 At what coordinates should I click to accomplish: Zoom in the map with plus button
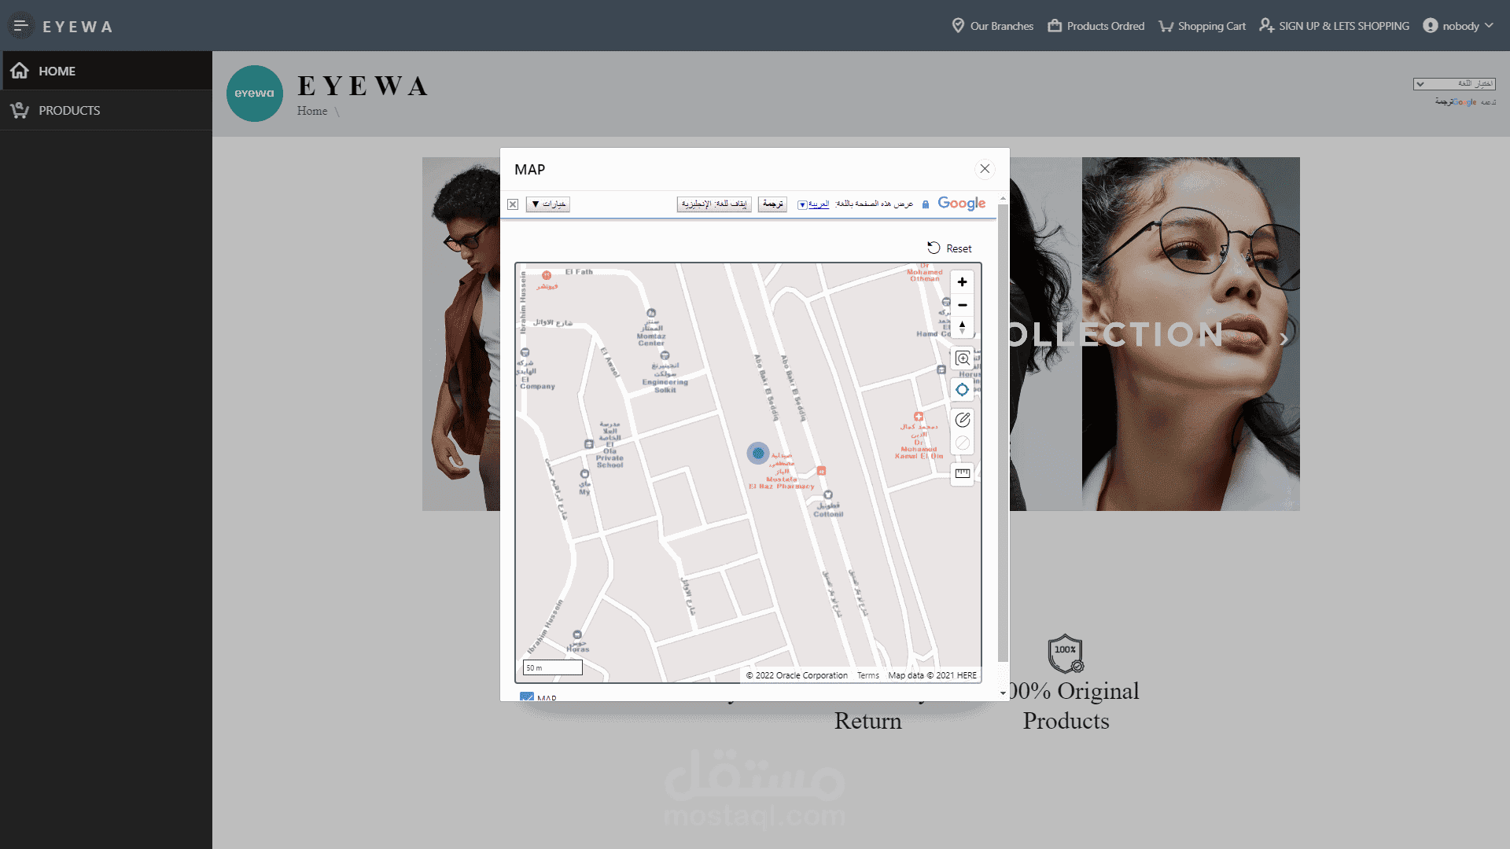coord(962,282)
